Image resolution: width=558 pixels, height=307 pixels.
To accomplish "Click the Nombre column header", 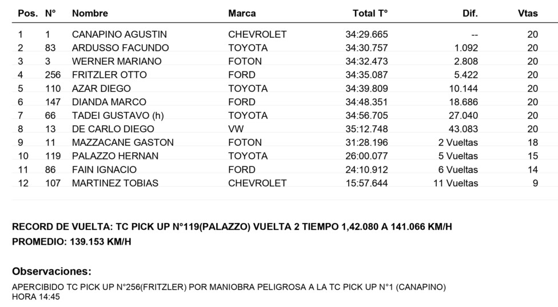I will click(90, 14).
